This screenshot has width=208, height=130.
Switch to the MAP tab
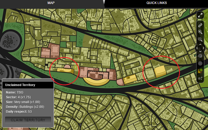51,3
